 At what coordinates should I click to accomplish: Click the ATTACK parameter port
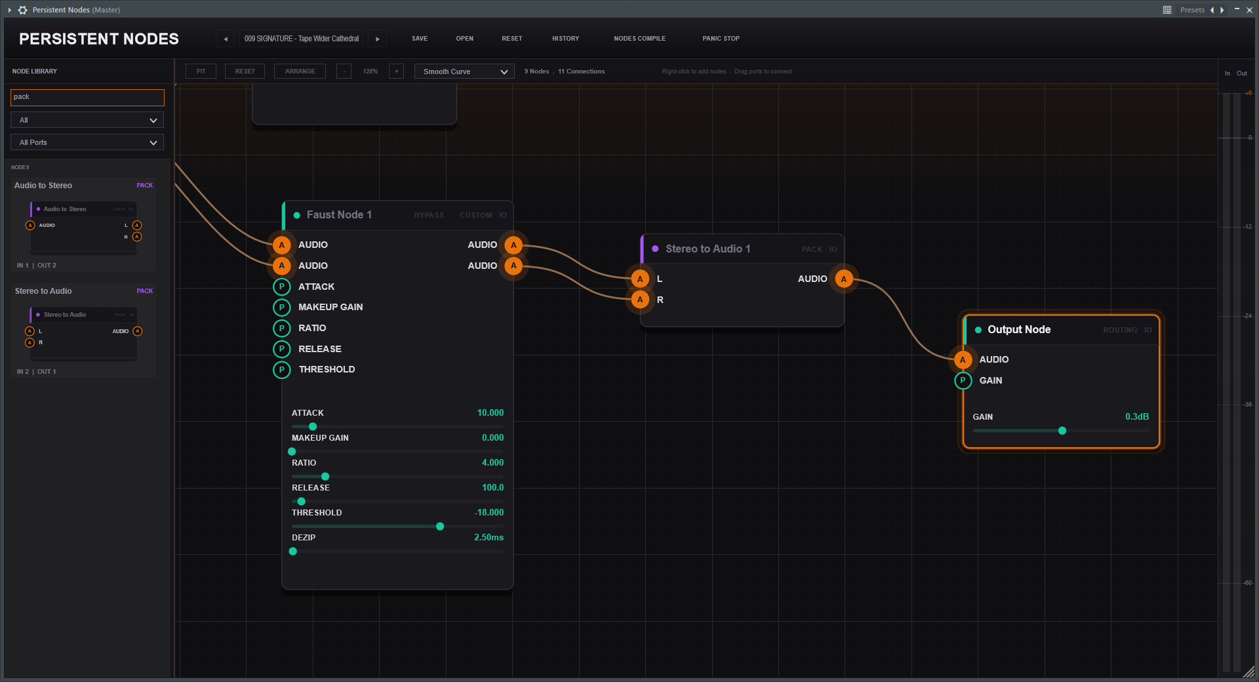(282, 287)
